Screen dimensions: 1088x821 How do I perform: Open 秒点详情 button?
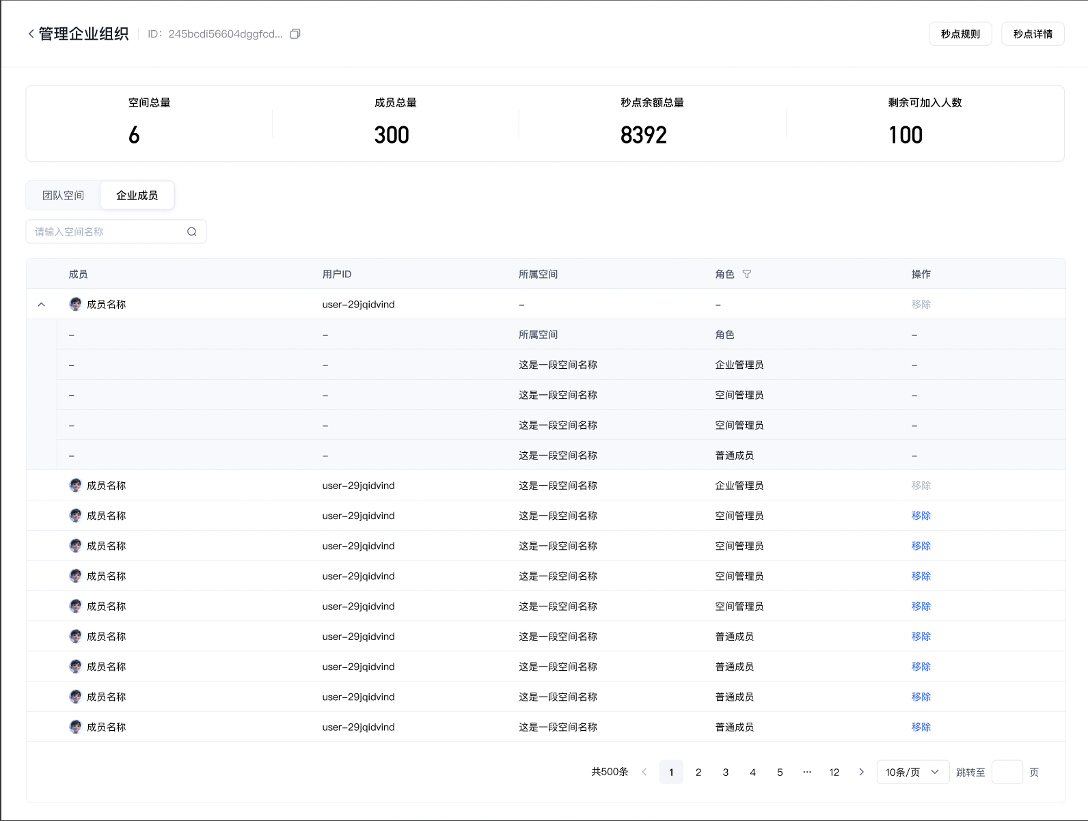pos(1032,34)
